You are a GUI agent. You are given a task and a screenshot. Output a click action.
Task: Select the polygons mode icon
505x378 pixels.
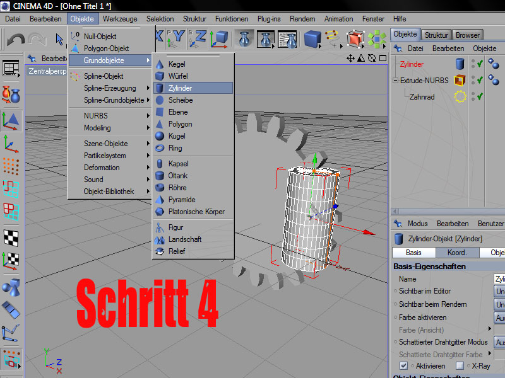pyautogui.click(x=11, y=212)
